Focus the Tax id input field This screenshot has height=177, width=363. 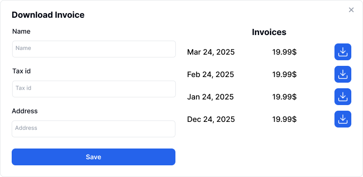(94, 89)
